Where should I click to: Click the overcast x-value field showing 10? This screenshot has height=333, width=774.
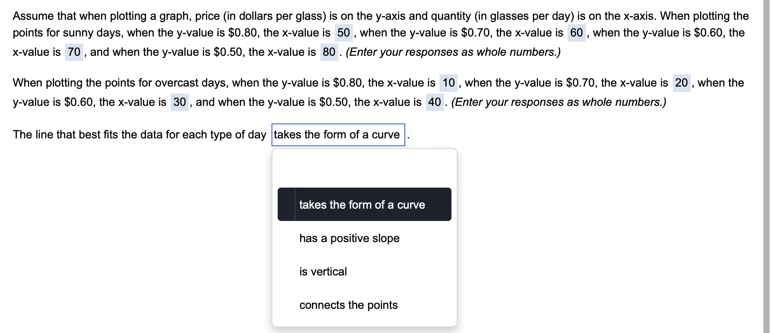click(449, 83)
